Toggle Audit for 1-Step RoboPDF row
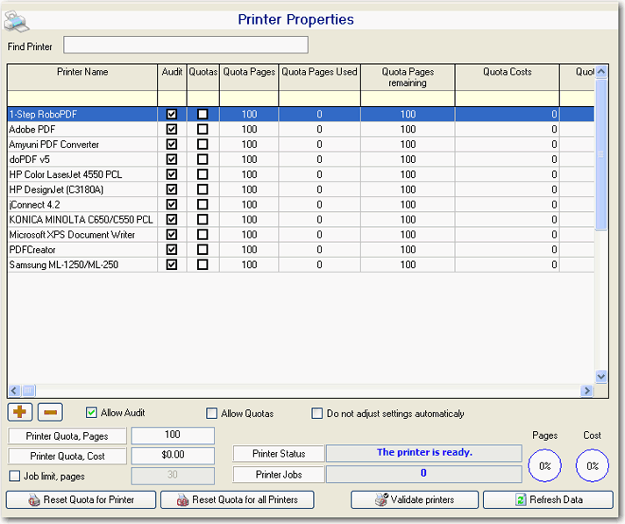 point(172,115)
